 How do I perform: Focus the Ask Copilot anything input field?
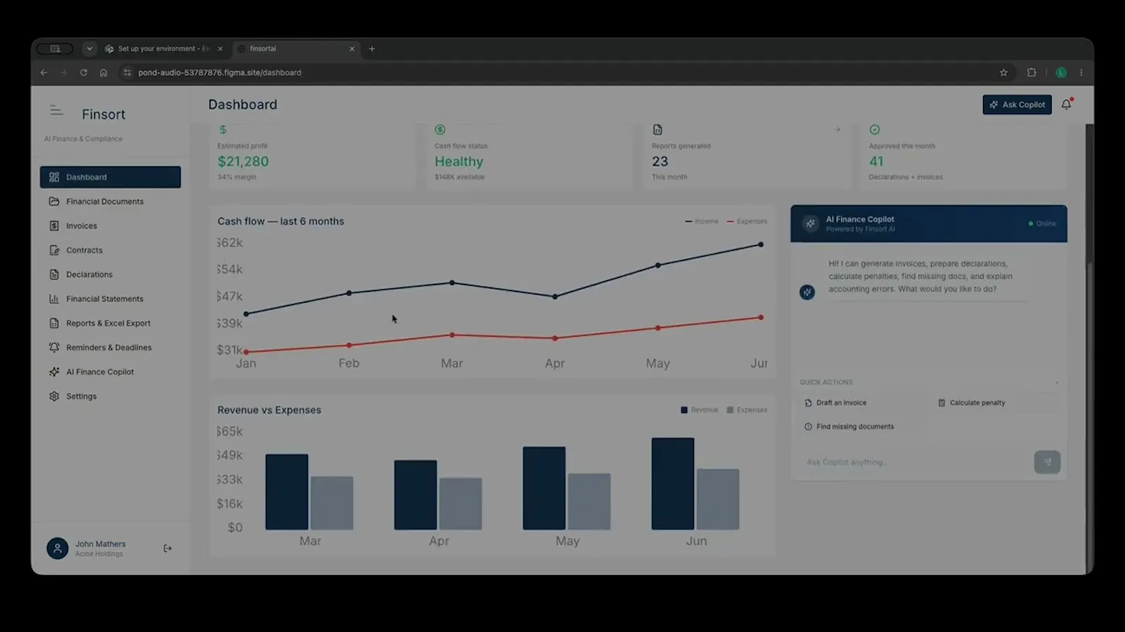pos(914,462)
